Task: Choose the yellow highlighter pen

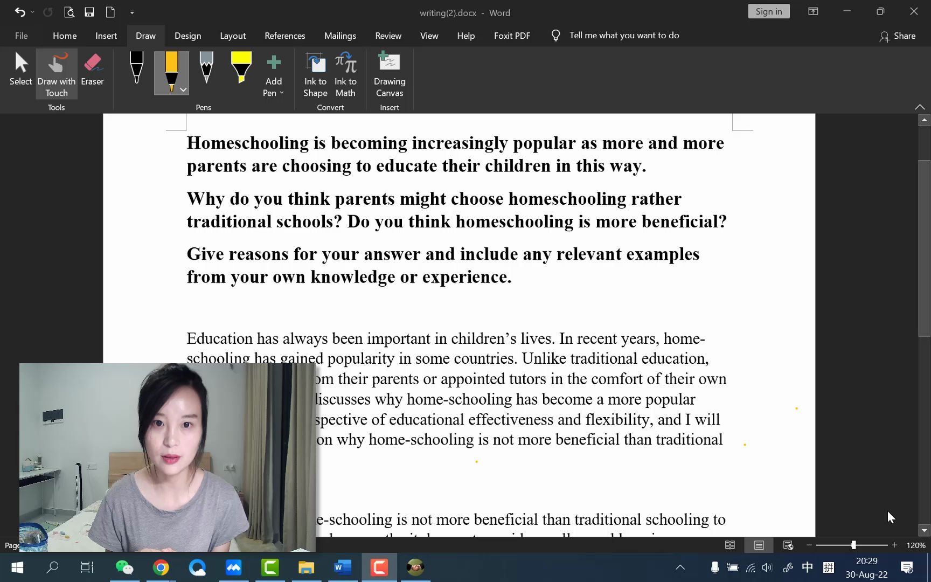Action: tap(241, 67)
